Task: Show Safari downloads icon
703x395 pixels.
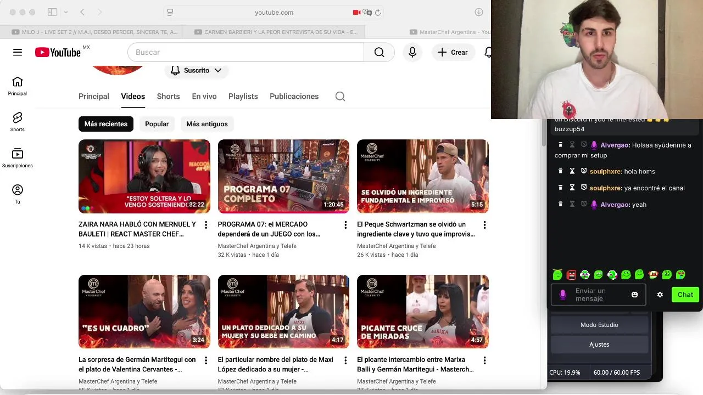Action: tap(478, 12)
